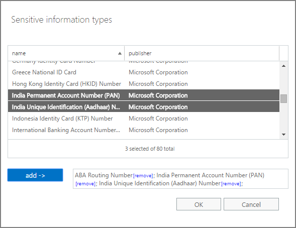Select the International Banking Account Number row
Image resolution: width=296 pixels, height=228 pixels.
[x=144, y=130]
